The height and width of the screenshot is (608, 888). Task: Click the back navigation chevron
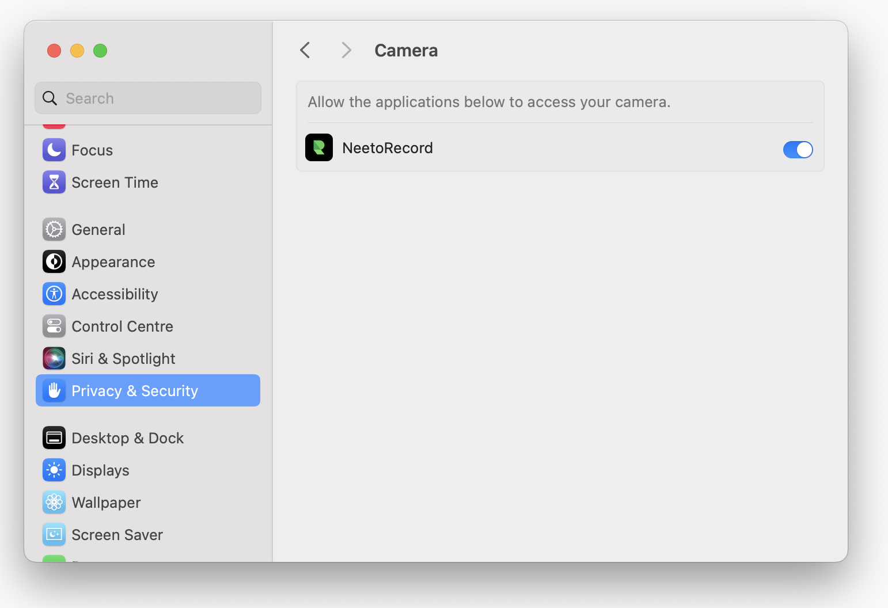point(305,50)
